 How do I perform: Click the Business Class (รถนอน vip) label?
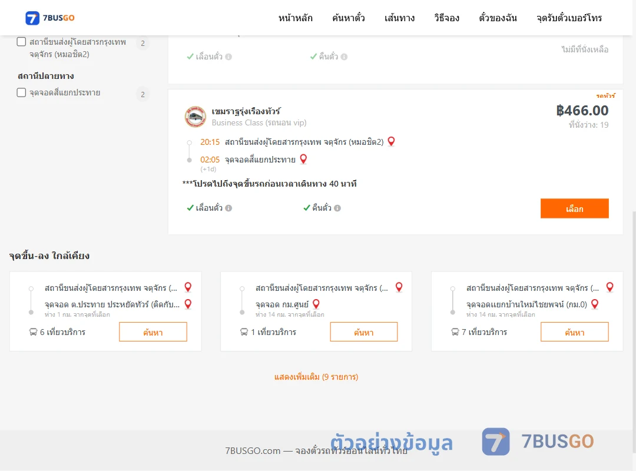coord(259,122)
